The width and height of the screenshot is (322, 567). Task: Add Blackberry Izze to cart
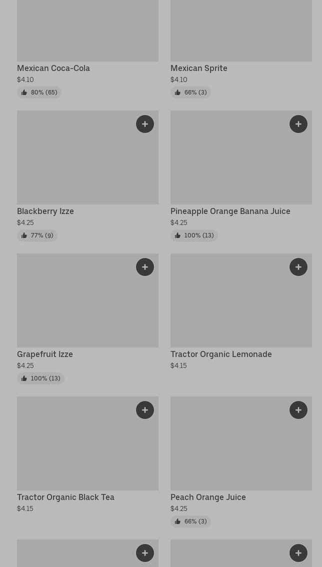pyautogui.click(x=145, y=124)
